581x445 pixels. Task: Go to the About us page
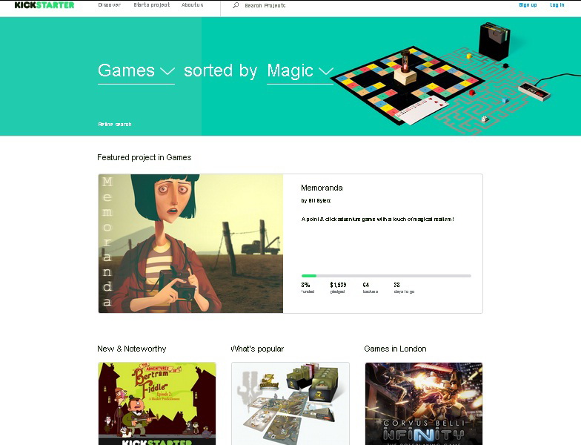click(x=193, y=4)
